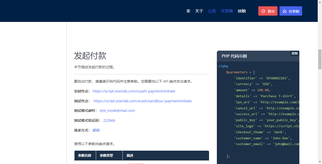Screen dimensions: 322x164
Task: Click the 邮政 request method link
Action: coord(96,130)
